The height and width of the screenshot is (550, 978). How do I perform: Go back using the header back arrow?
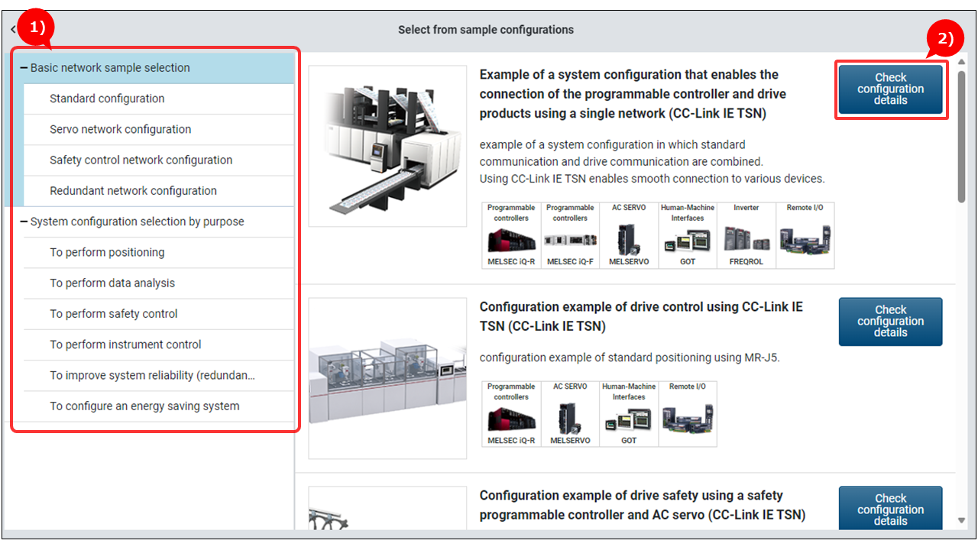coord(13,30)
